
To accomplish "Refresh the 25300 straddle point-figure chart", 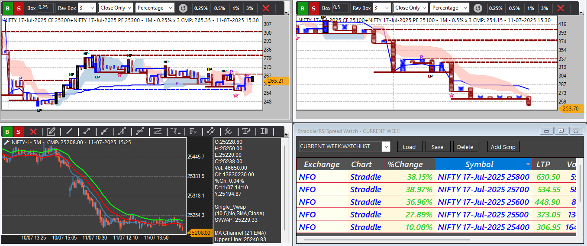I will coord(183,8).
